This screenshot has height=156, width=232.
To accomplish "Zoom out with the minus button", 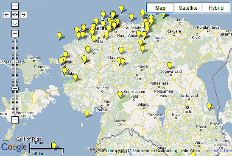I will 15,120.
